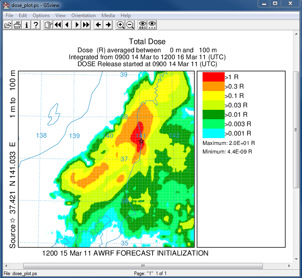
Task: Open the Media menu
Action: [108, 16]
